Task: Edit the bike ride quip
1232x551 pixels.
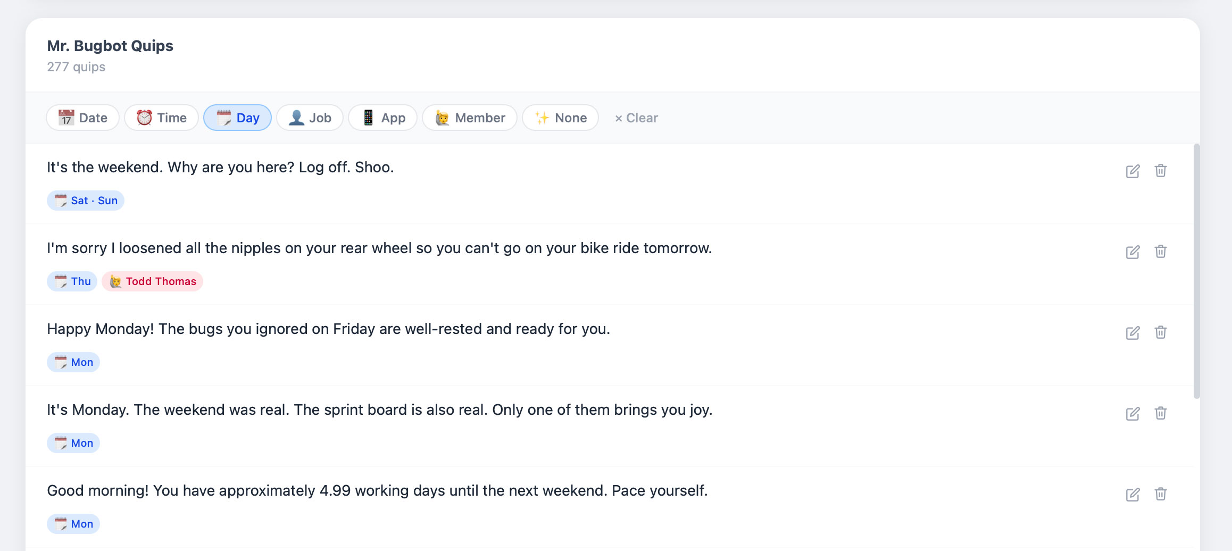Action: [x=1133, y=252]
